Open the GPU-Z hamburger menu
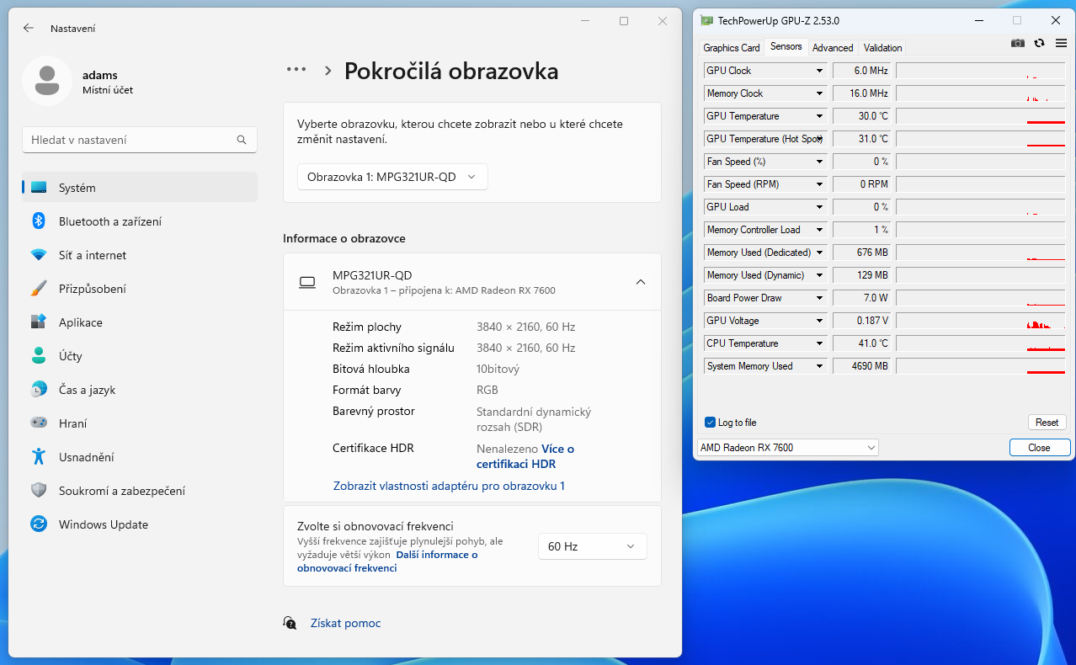1076x665 pixels. (1061, 43)
